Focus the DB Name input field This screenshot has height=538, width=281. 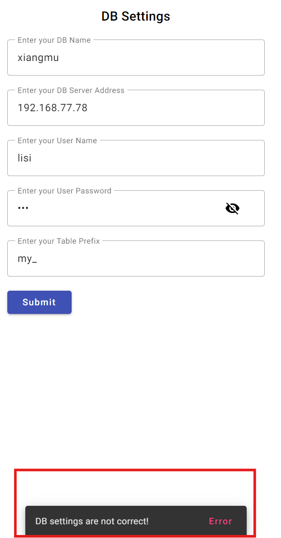point(136,58)
